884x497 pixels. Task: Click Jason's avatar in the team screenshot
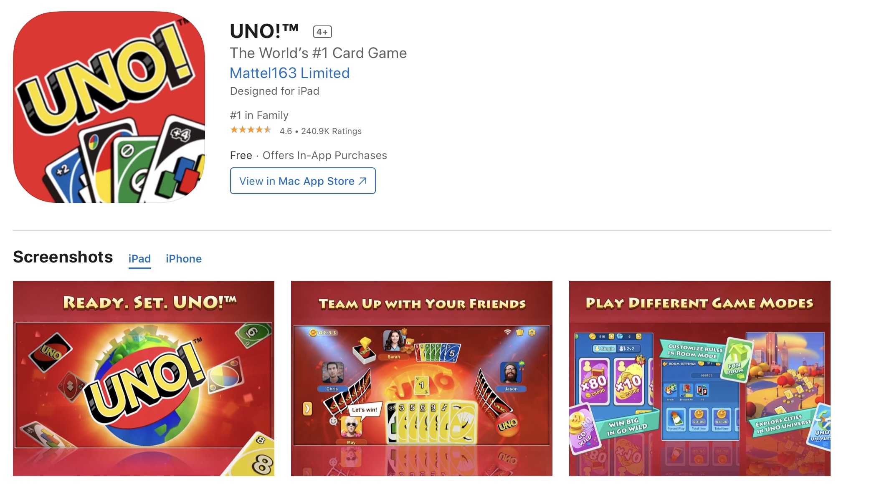[511, 373]
